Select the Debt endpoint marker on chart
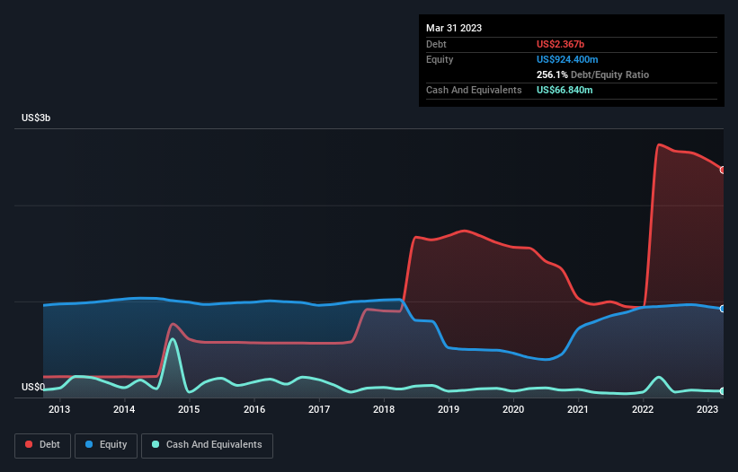Image resolution: width=738 pixels, height=472 pixels. [723, 170]
